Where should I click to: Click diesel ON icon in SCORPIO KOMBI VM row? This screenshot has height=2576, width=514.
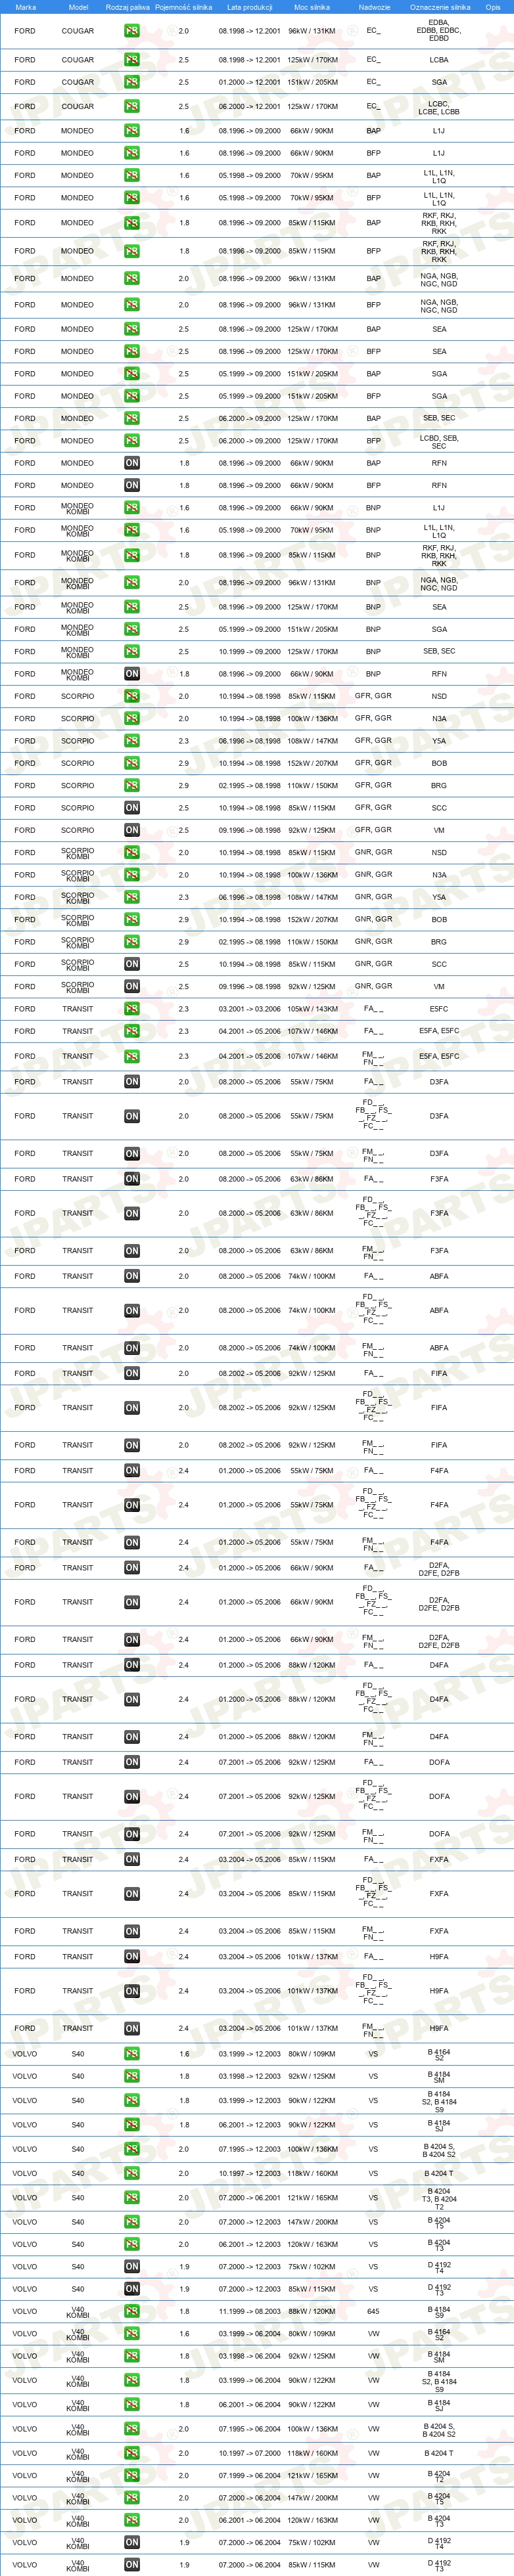click(131, 986)
